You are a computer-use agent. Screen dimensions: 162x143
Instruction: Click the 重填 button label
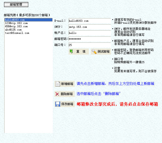point(81,52)
